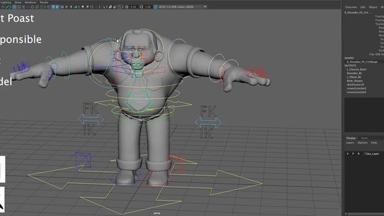Click the Exposure value field 0.00
This screenshot has height=216, width=384.
tap(133, 7)
